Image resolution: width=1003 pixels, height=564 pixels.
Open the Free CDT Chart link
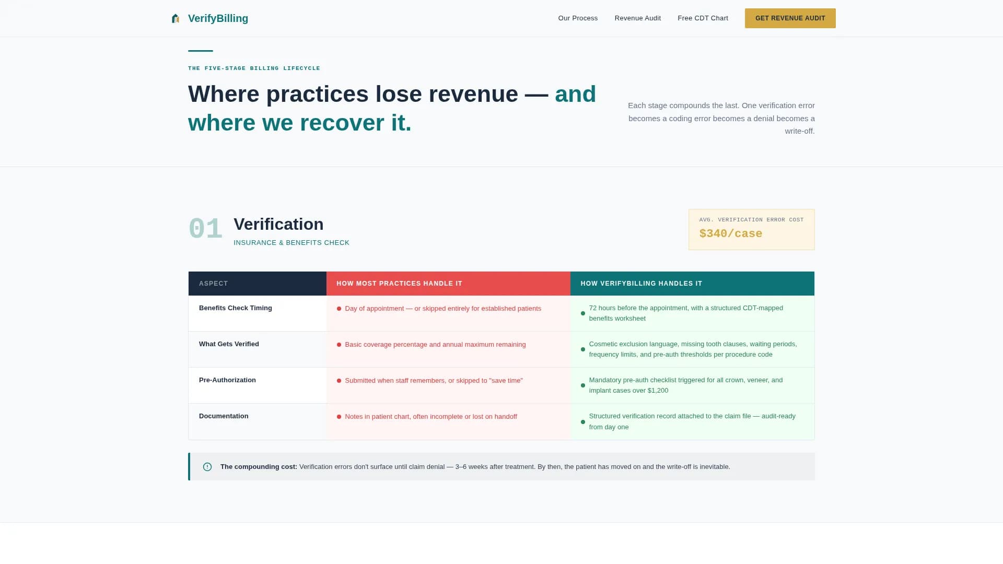(x=703, y=18)
